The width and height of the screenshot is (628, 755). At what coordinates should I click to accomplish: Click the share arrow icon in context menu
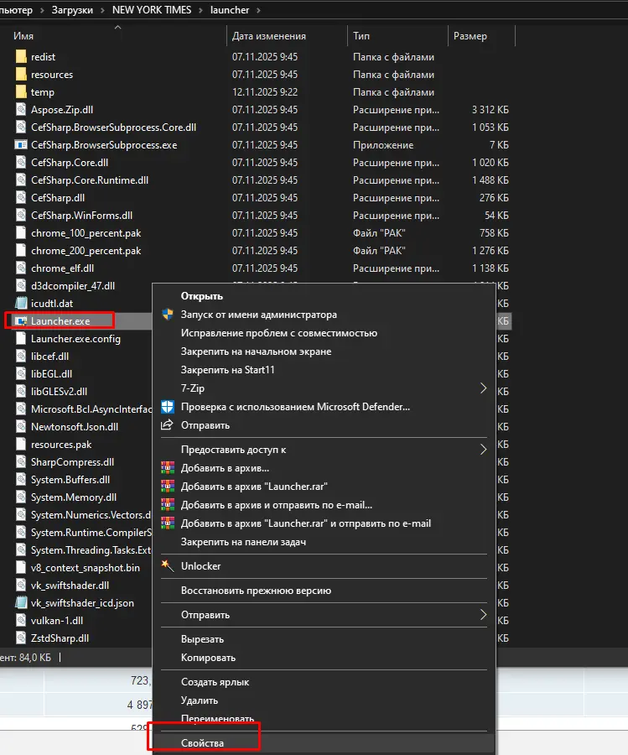pyautogui.click(x=167, y=425)
